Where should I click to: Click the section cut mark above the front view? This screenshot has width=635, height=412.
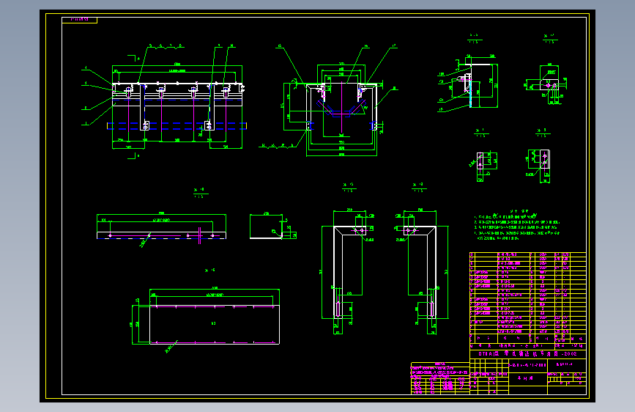(133, 58)
